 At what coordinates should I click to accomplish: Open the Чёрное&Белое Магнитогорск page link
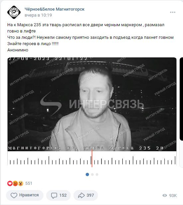[x=54, y=9]
